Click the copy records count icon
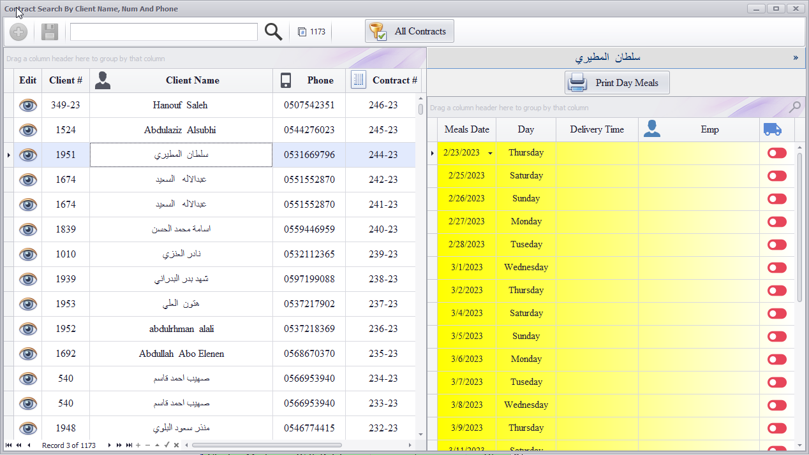 click(x=302, y=32)
